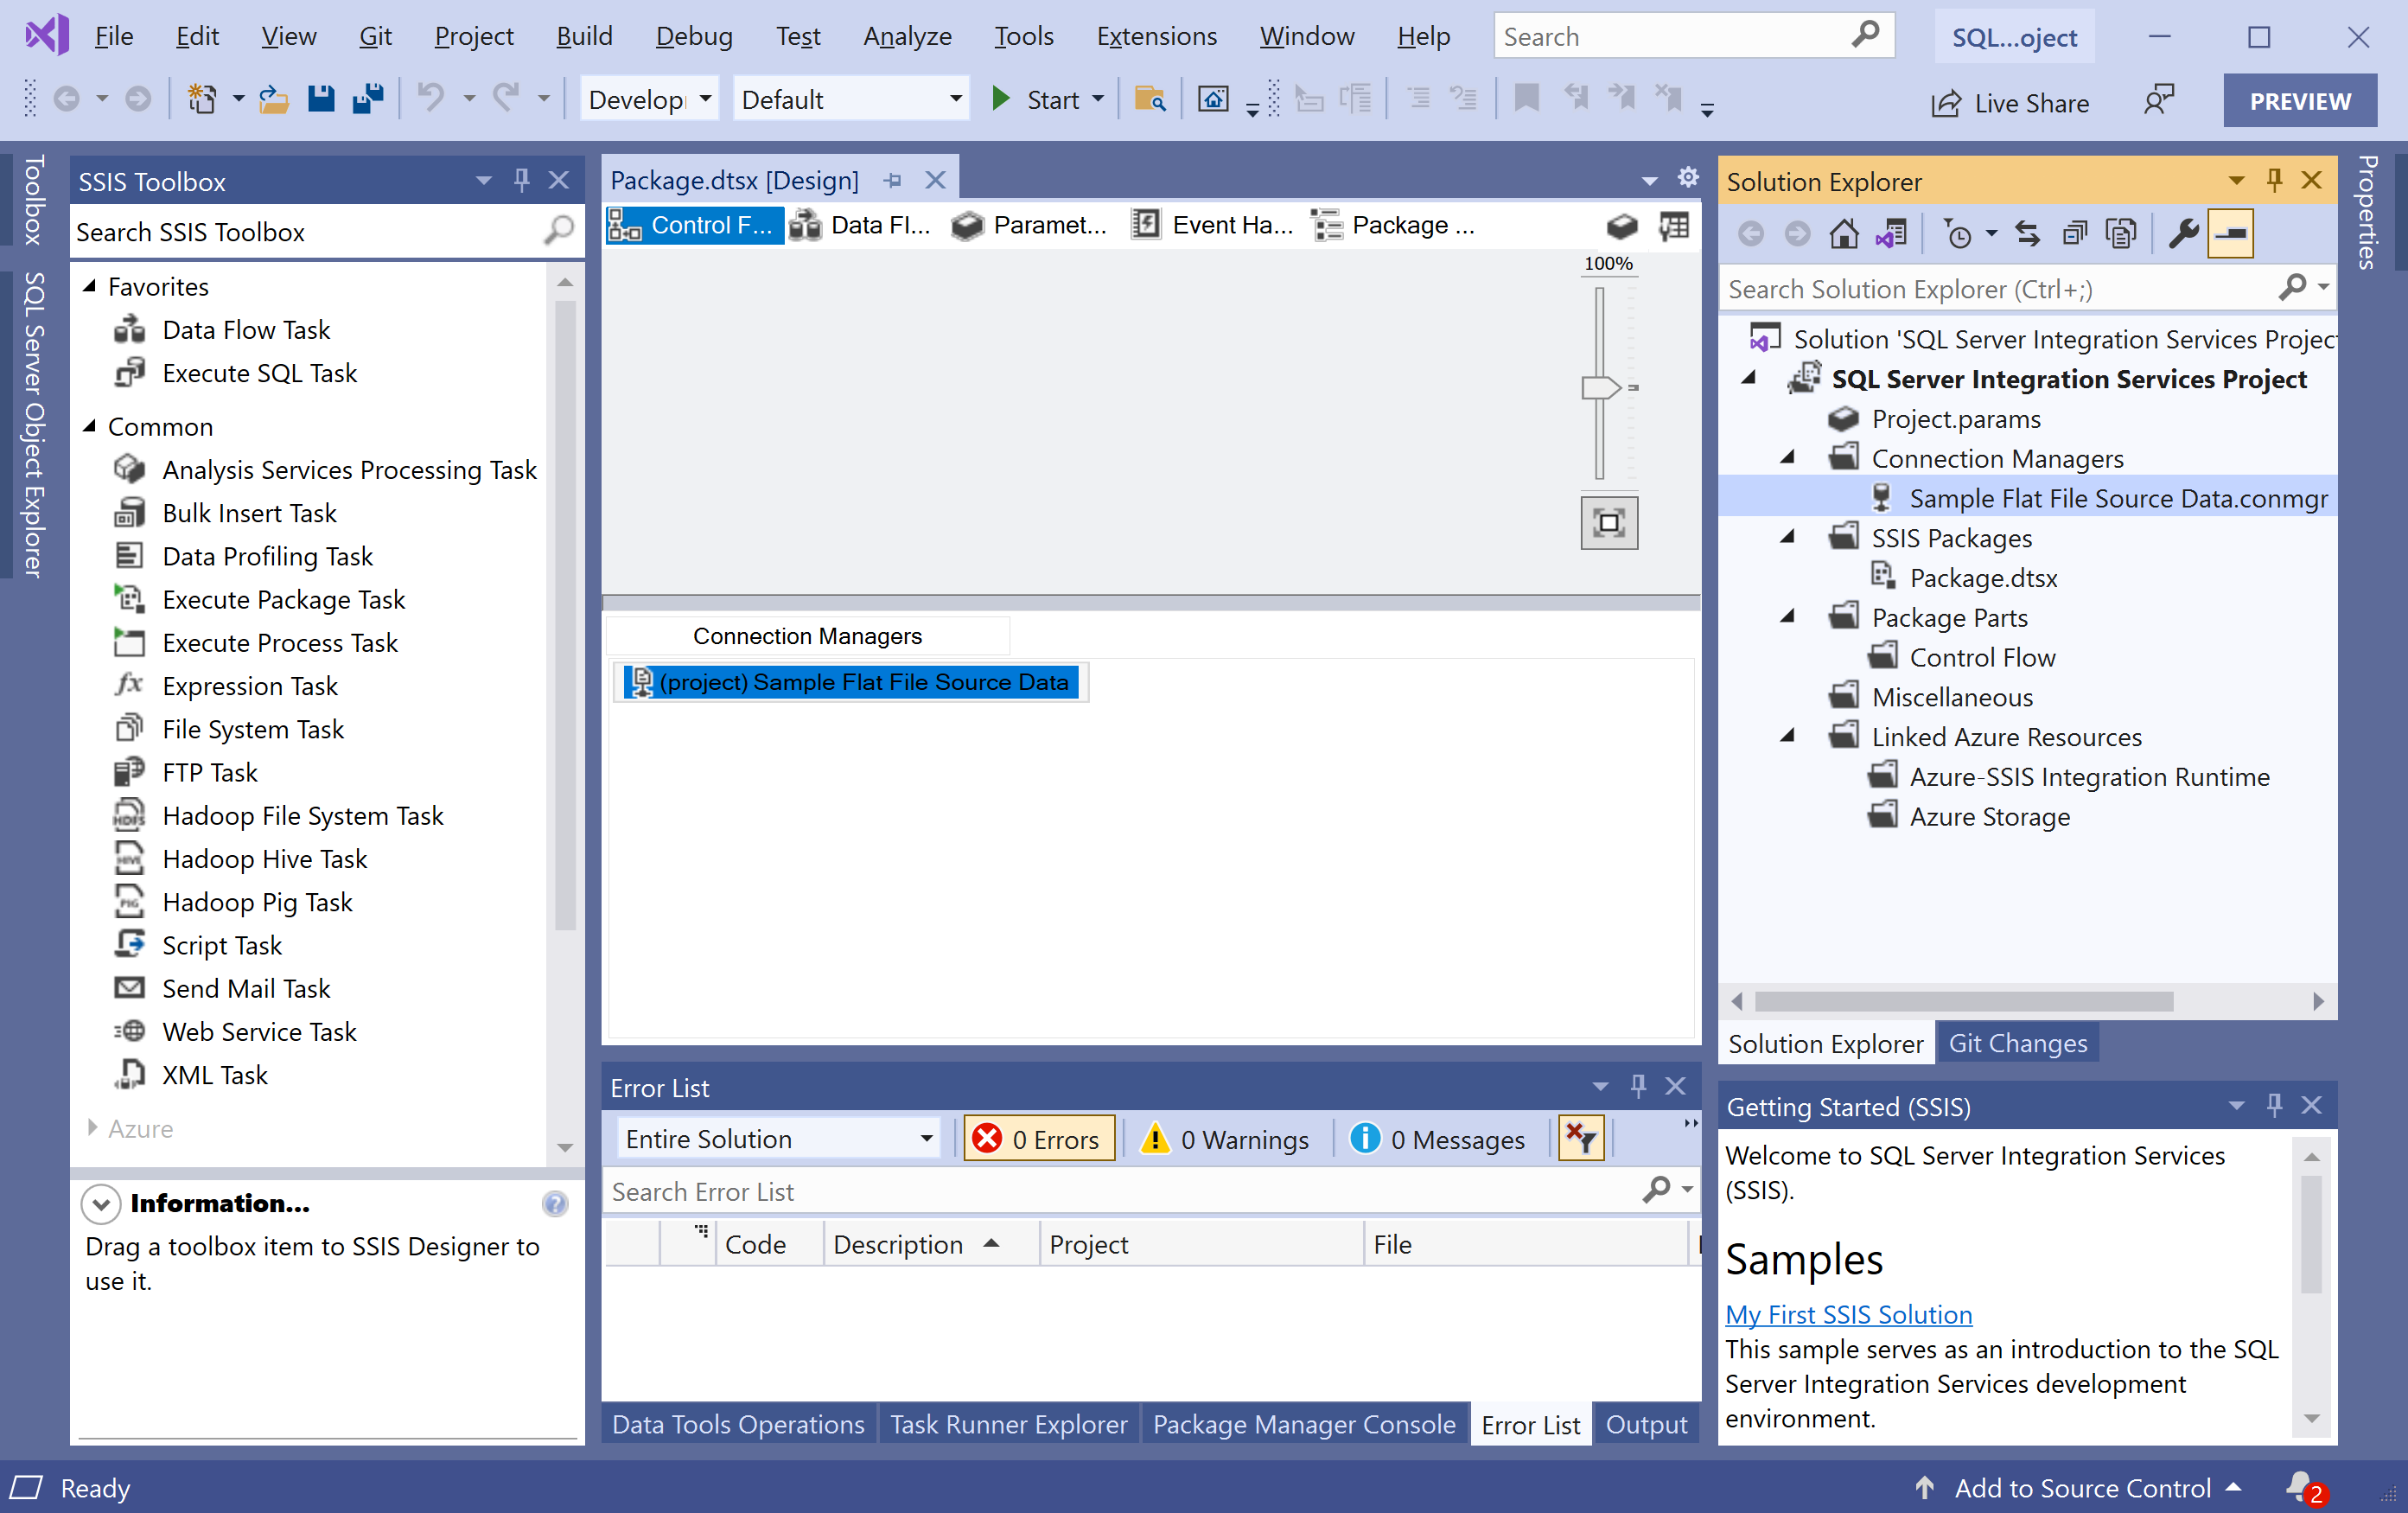Screen dimensions: 2408x1513
Task: Click the Save All toolbar icon
Action: [368, 99]
